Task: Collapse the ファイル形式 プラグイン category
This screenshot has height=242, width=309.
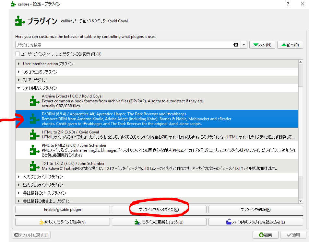Action: point(19,88)
